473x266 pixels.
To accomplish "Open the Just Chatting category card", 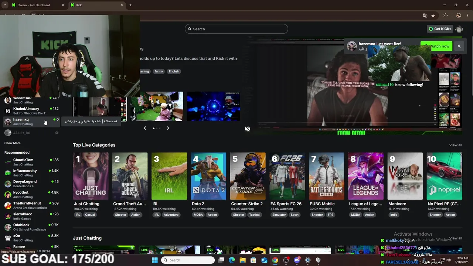I will [91, 176].
